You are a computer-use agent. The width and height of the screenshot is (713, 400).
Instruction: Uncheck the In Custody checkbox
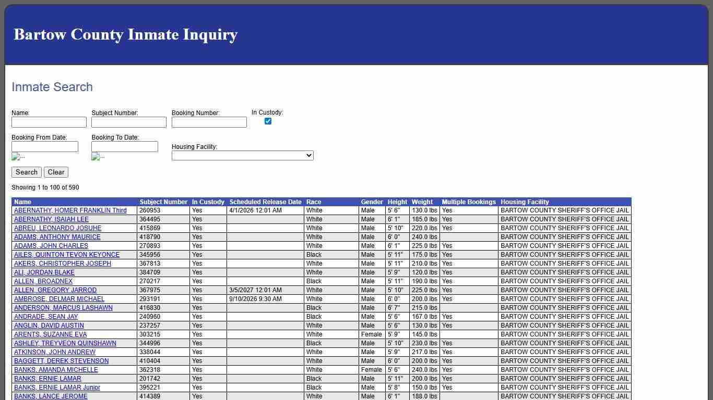click(x=268, y=121)
